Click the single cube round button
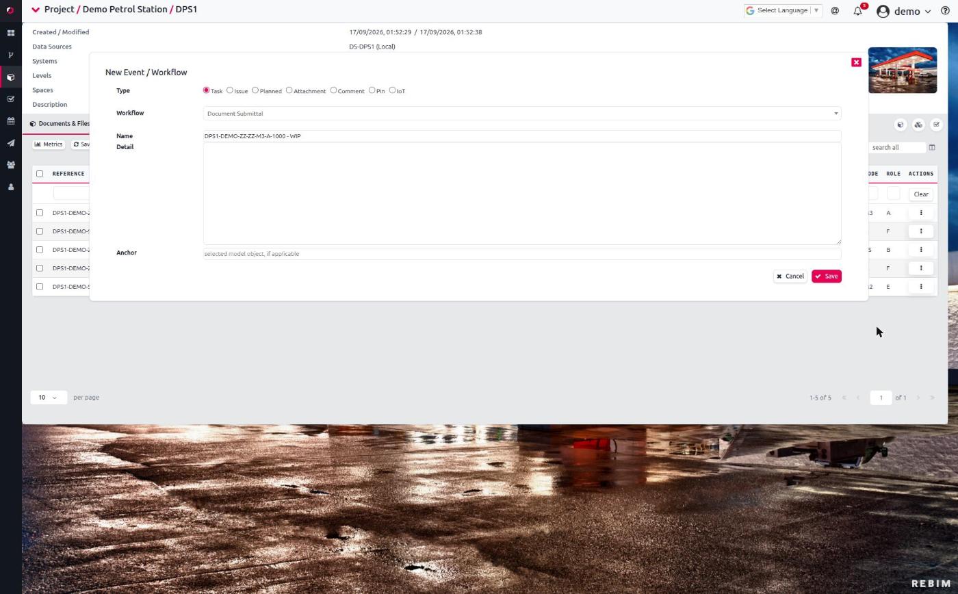 click(x=901, y=125)
